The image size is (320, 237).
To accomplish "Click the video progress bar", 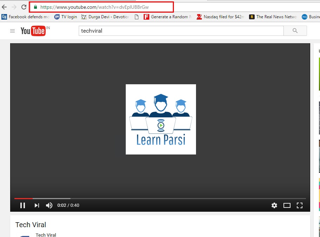I will (160, 198).
